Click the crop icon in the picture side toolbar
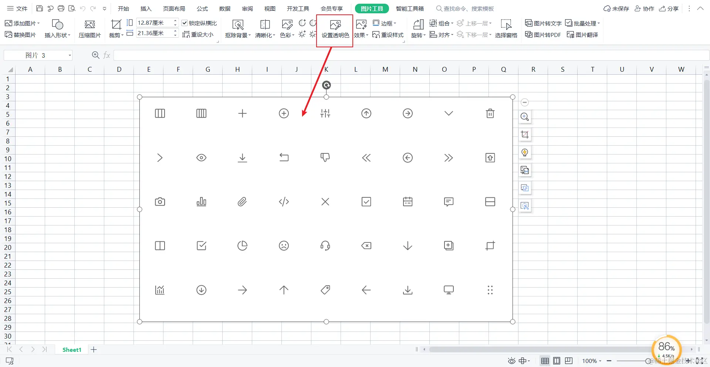 click(x=525, y=135)
